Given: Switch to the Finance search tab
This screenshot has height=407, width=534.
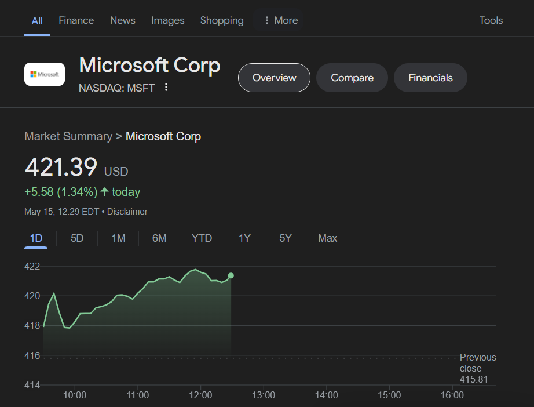Looking at the screenshot, I should pos(76,20).
